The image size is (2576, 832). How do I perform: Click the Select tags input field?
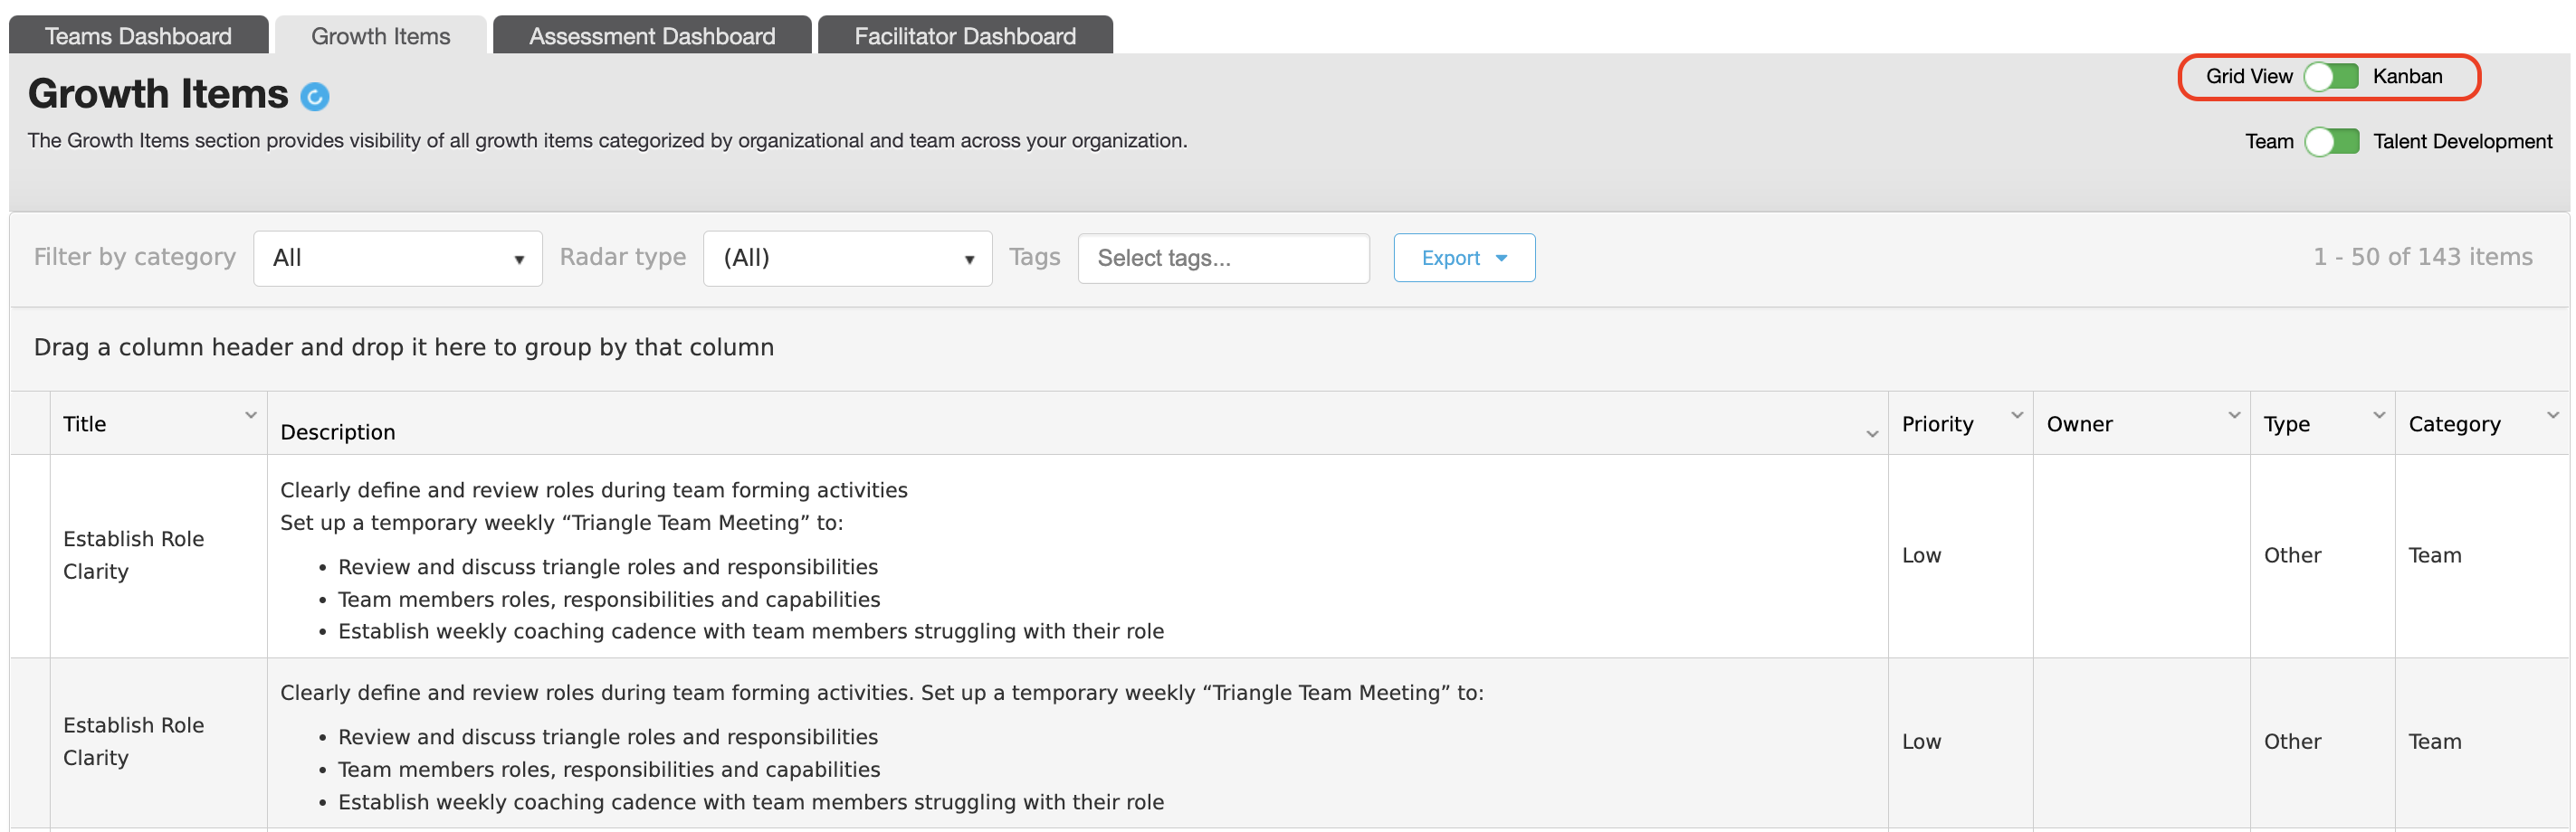pos(1223,259)
